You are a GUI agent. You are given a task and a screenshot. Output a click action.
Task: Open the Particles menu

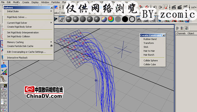(55, 2)
